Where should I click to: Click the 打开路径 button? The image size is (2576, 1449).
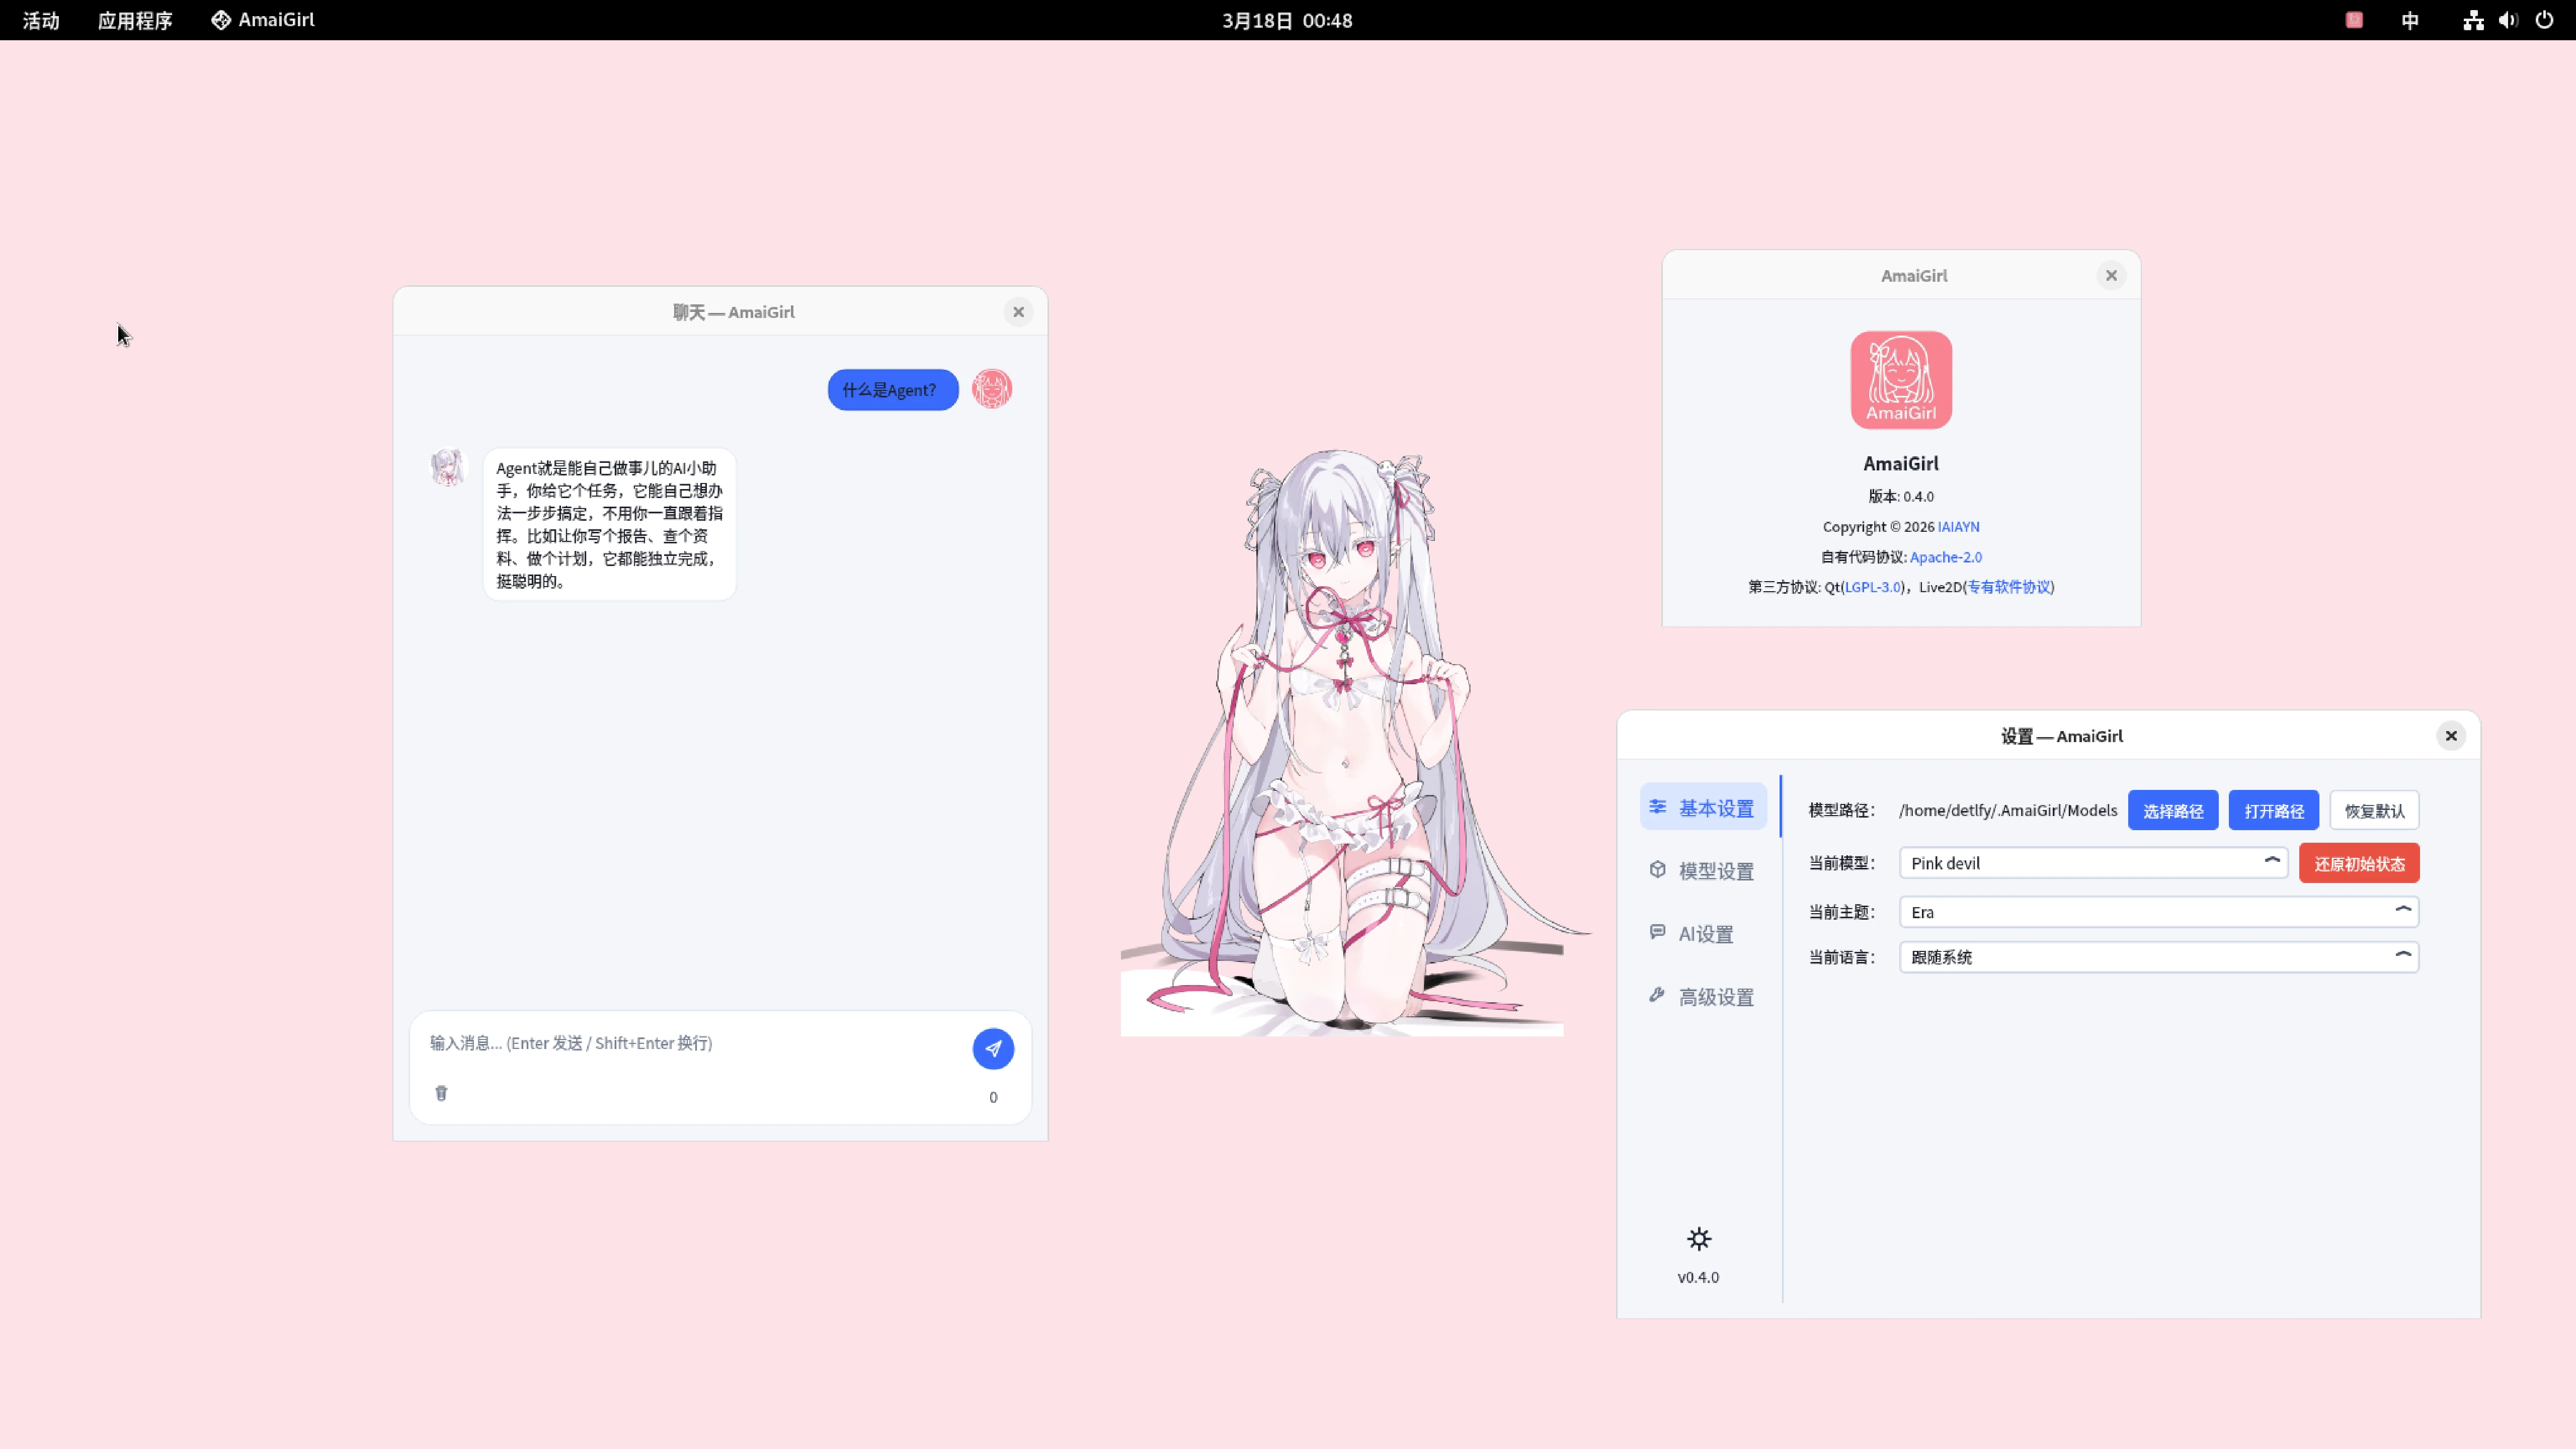[x=2274, y=810]
